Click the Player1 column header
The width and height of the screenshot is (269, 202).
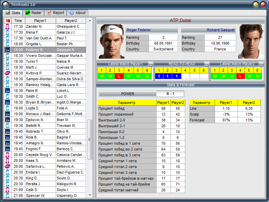click(x=40, y=21)
